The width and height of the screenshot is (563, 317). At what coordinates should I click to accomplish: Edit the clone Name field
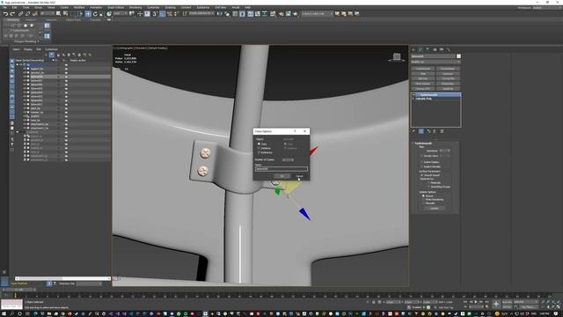(281, 168)
